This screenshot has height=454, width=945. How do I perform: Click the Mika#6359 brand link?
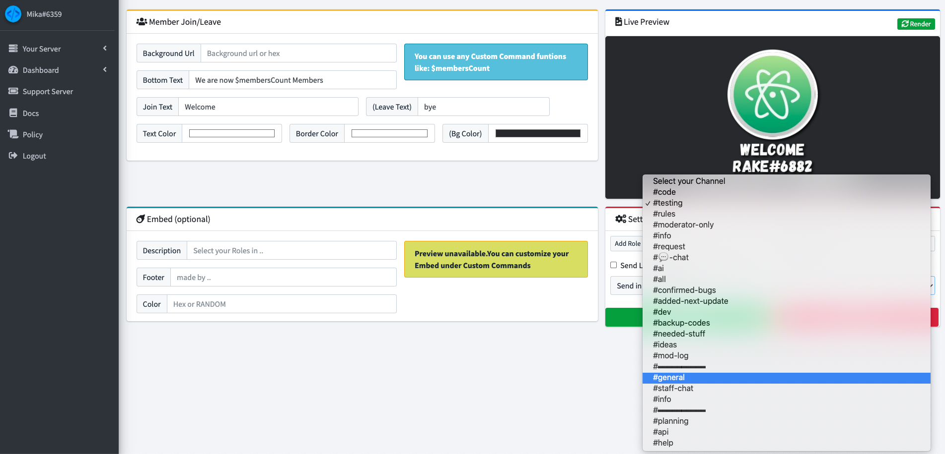44,14
